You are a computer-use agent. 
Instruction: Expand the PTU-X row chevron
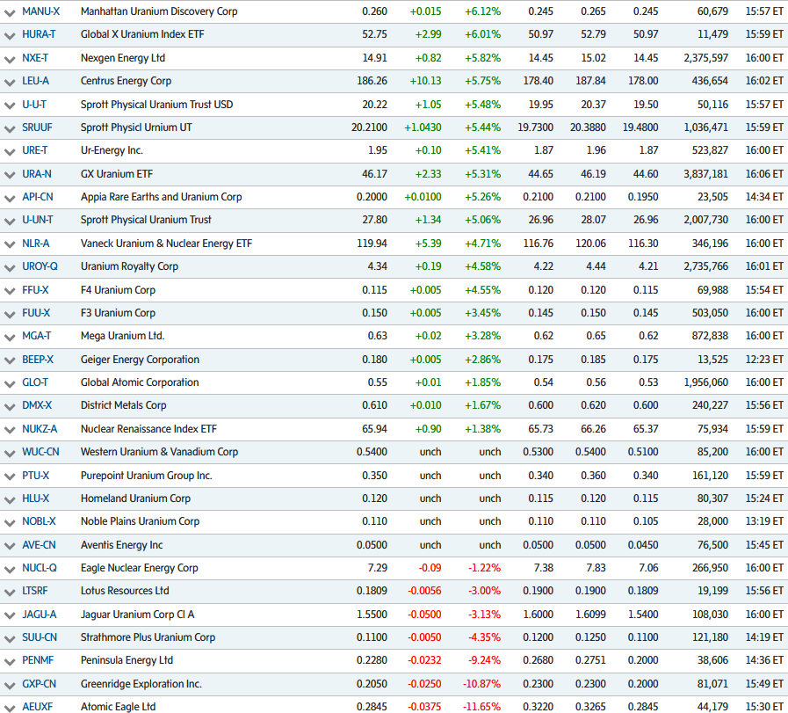[x=10, y=477]
